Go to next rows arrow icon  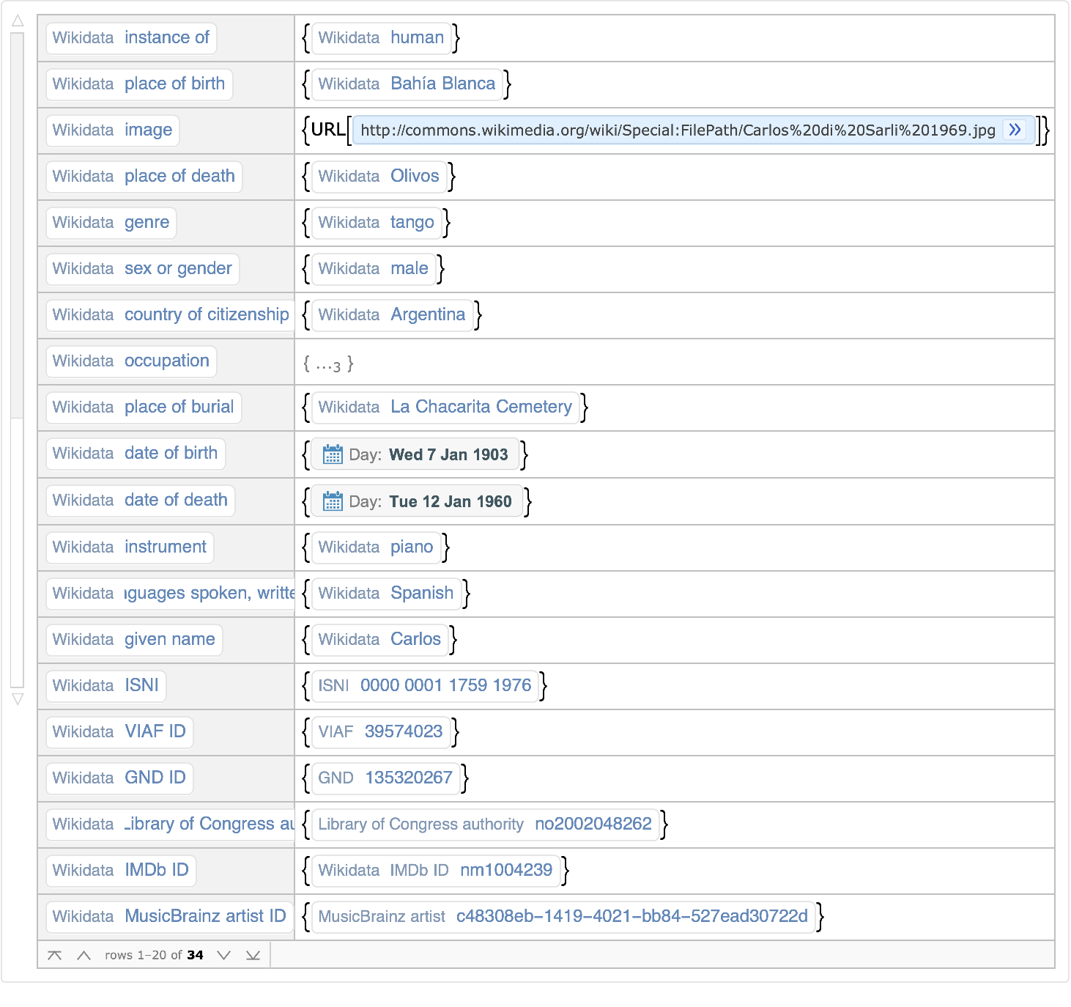coord(224,955)
